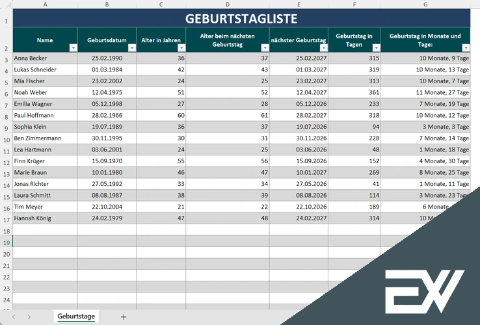This screenshot has width=480, height=325.
Task: Click age value 55 in Finn Krüger row
Action: pyautogui.click(x=161, y=161)
